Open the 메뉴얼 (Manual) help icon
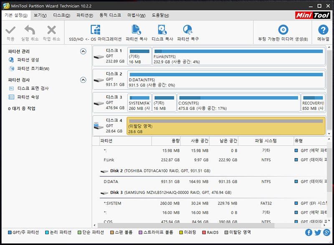This screenshot has height=245, width=334. coord(323,30)
